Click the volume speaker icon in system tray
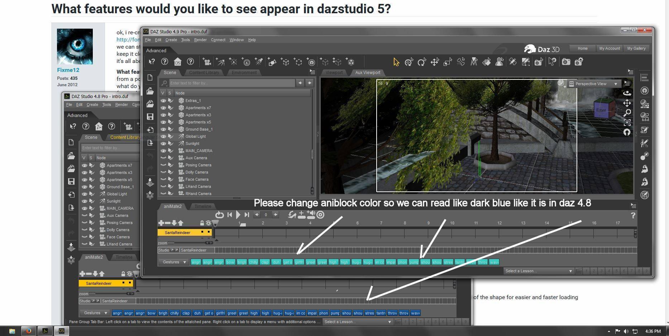Screen dimensions: 669x336 (x=626, y=331)
